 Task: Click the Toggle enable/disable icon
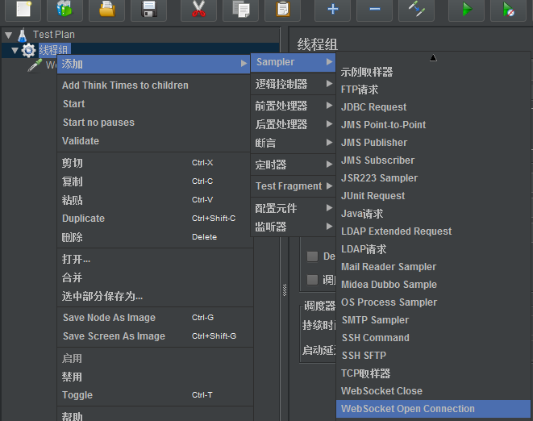[x=416, y=9]
